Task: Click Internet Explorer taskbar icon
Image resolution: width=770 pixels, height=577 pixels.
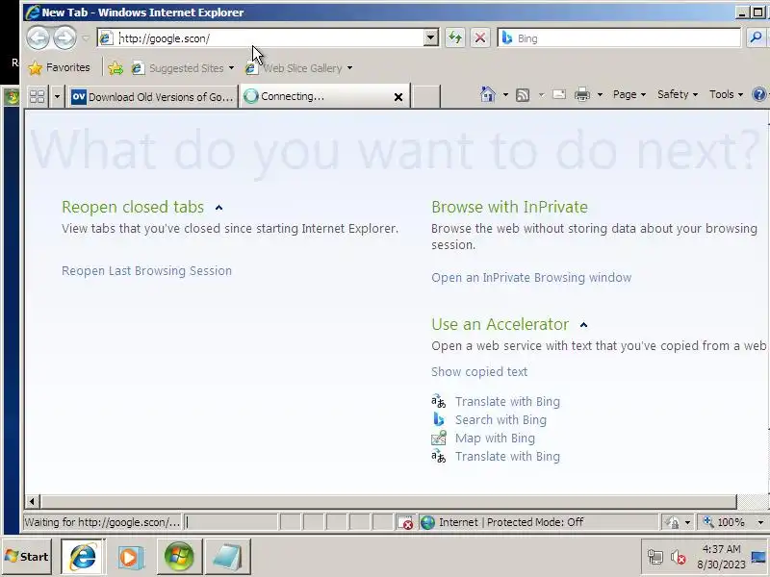Action: [83, 557]
